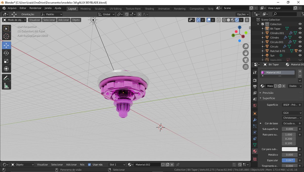The height and width of the screenshot is (172, 304).
Task: Click the viewport zoom magnifier icon
Action: (245, 46)
